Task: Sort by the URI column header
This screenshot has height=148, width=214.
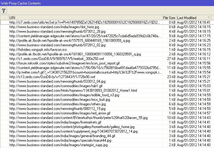Action: tap(85, 18)
